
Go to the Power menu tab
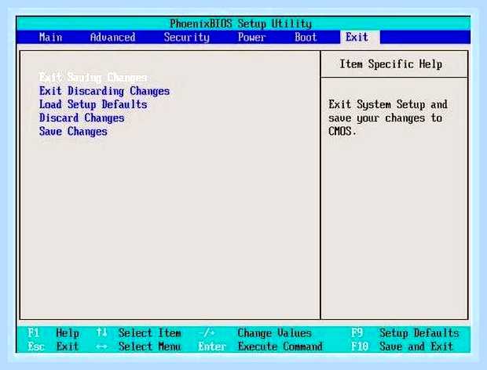[251, 37]
